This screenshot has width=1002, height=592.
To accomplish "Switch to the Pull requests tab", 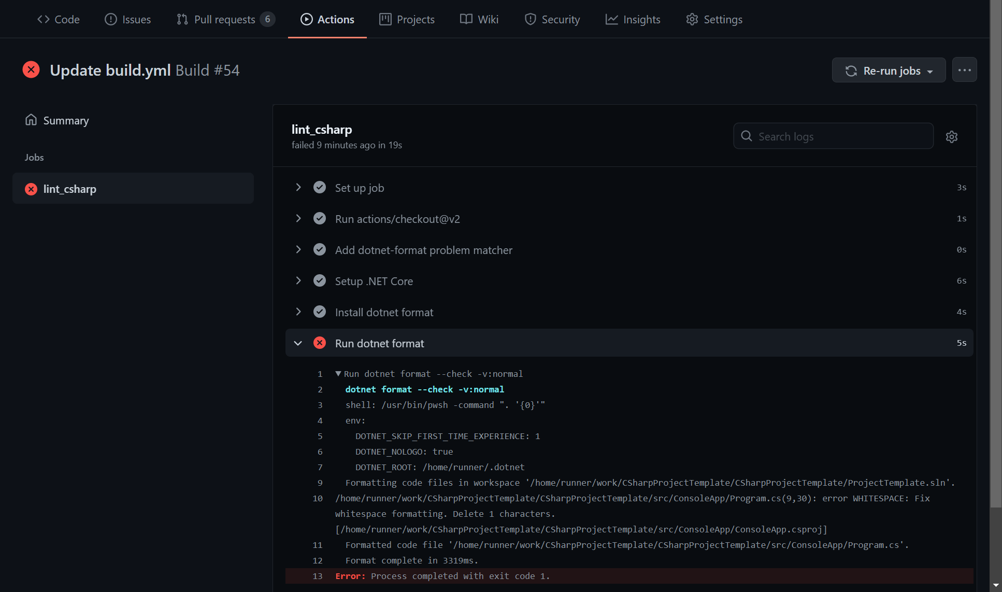I will coord(225,20).
